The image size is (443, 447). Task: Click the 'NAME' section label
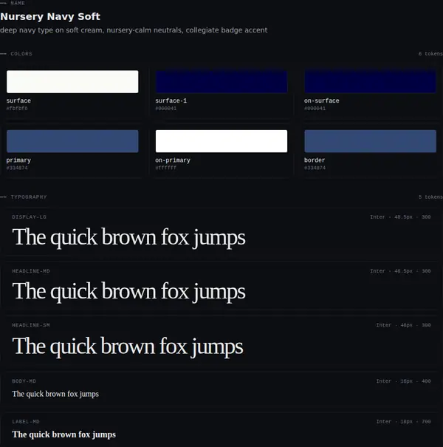coord(18,3)
